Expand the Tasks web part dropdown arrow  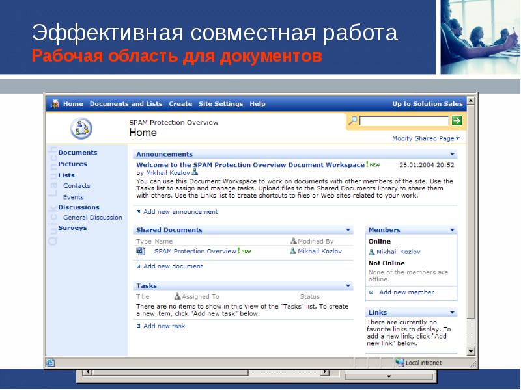point(348,286)
